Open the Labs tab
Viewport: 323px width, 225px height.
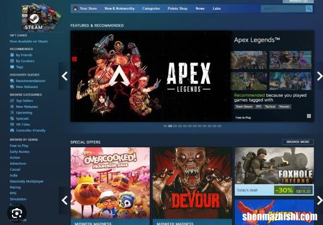click(216, 9)
